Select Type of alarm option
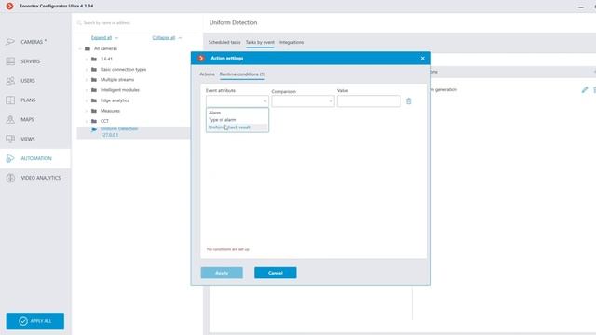Screen dimensions: 596x335 click(237, 120)
